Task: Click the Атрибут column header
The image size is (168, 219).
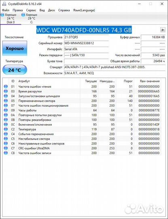Action: click(49, 81)
